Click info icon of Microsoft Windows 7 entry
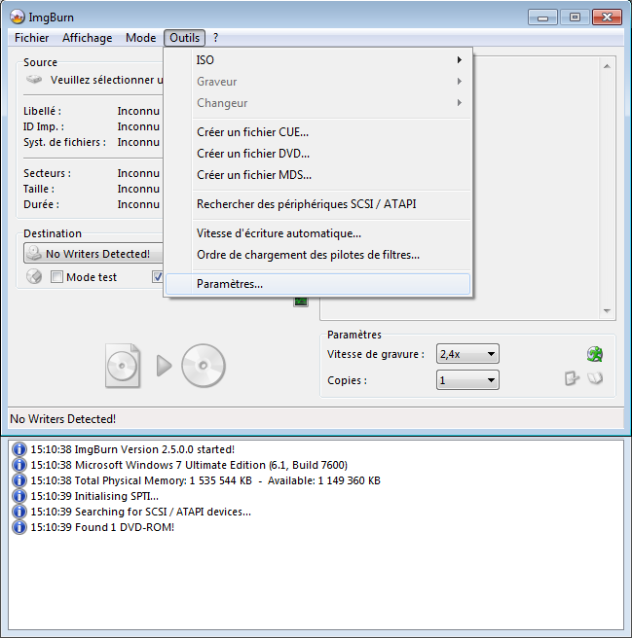Viewport: 632px width, 638px height. (x=19, y=465)
